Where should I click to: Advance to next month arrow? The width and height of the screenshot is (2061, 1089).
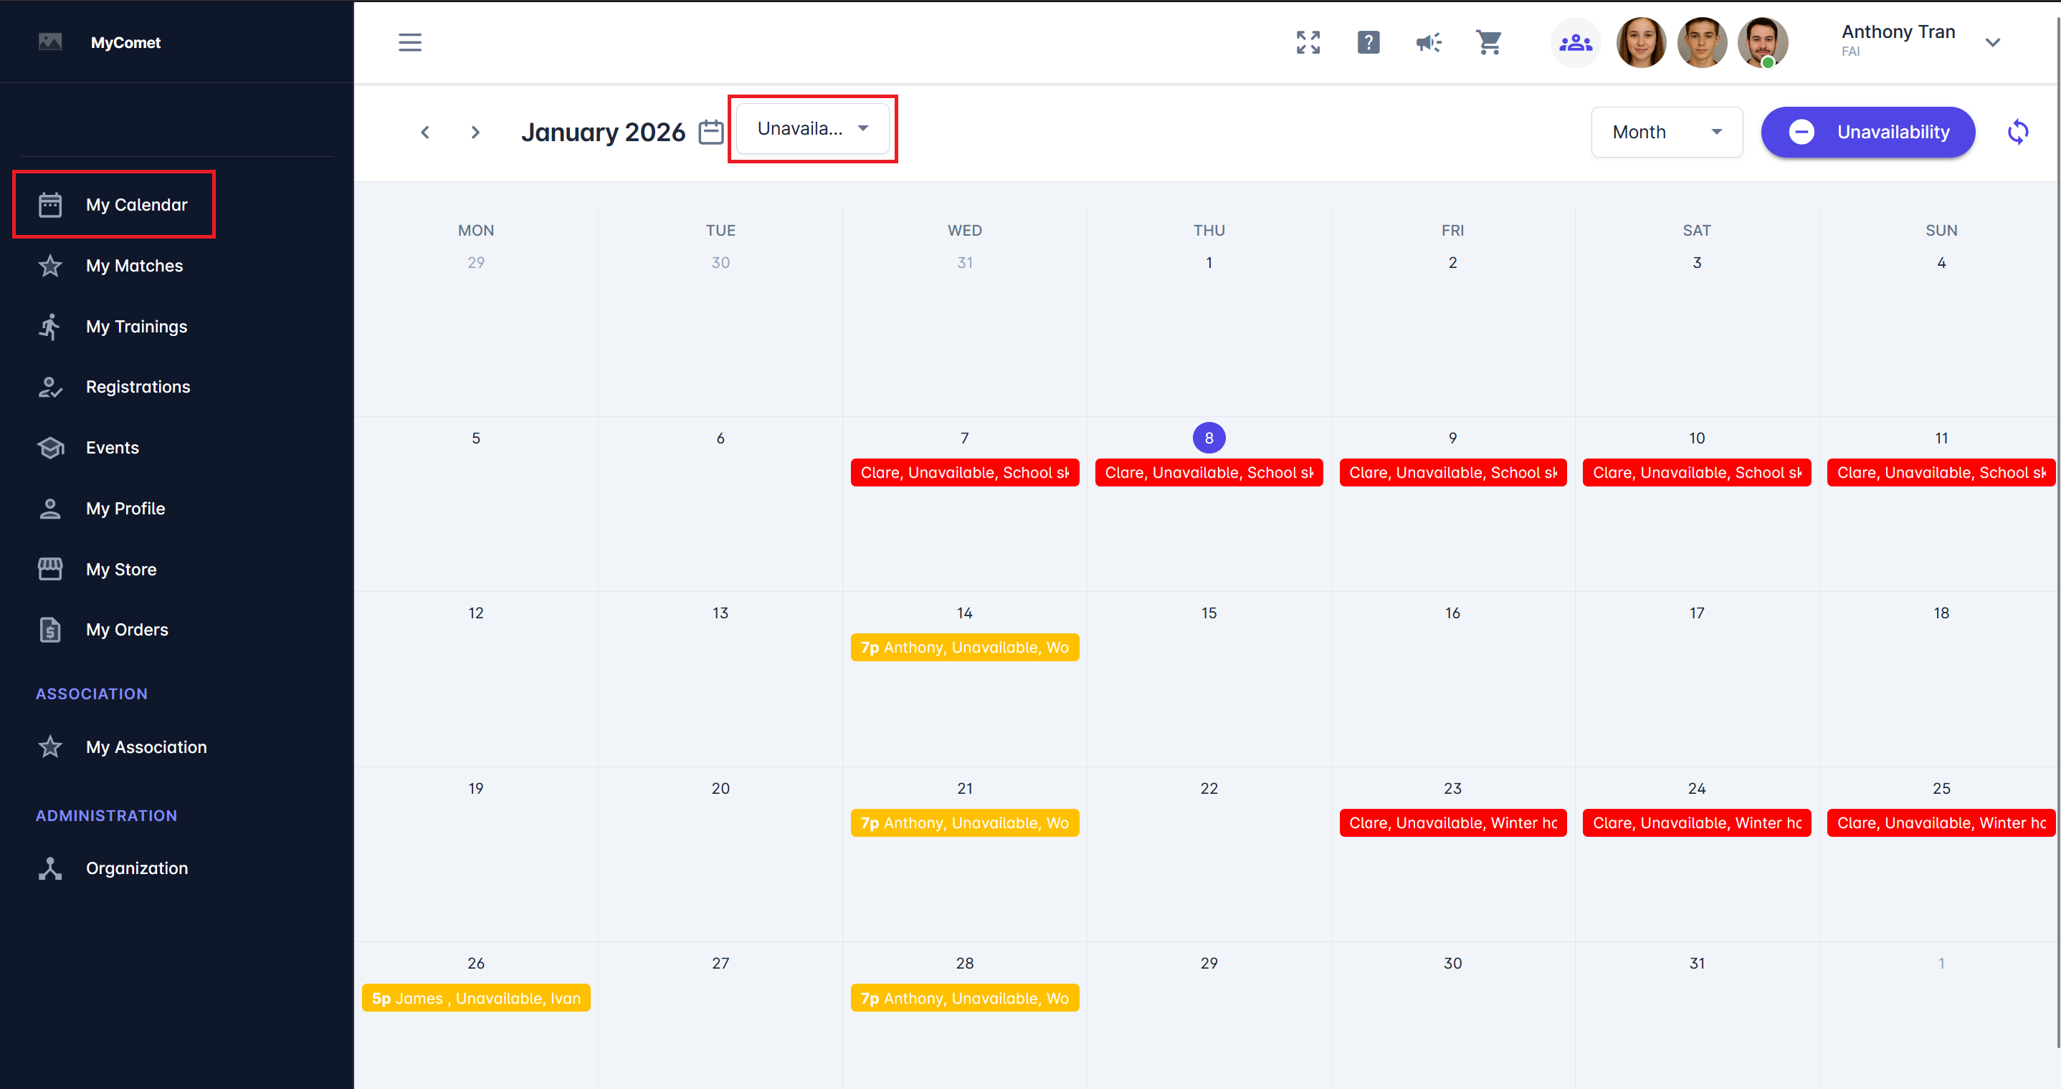[x=475, y=132]
